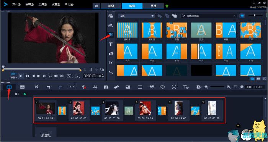Toggle HD preview mode
This screenshot has height=142, width=268.
point(62,76)
